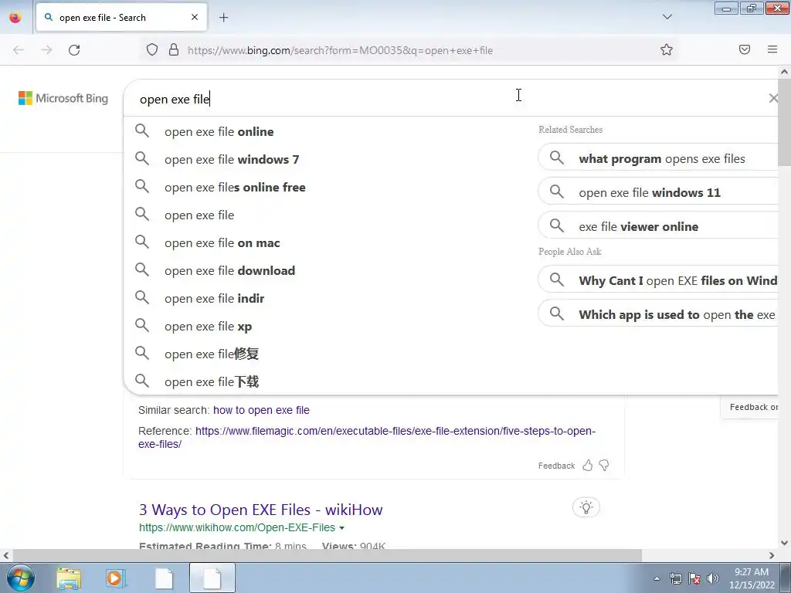Screen dimensions: 791x593
Task: Expand the list all tabs chevron
Action: point(667,17)
